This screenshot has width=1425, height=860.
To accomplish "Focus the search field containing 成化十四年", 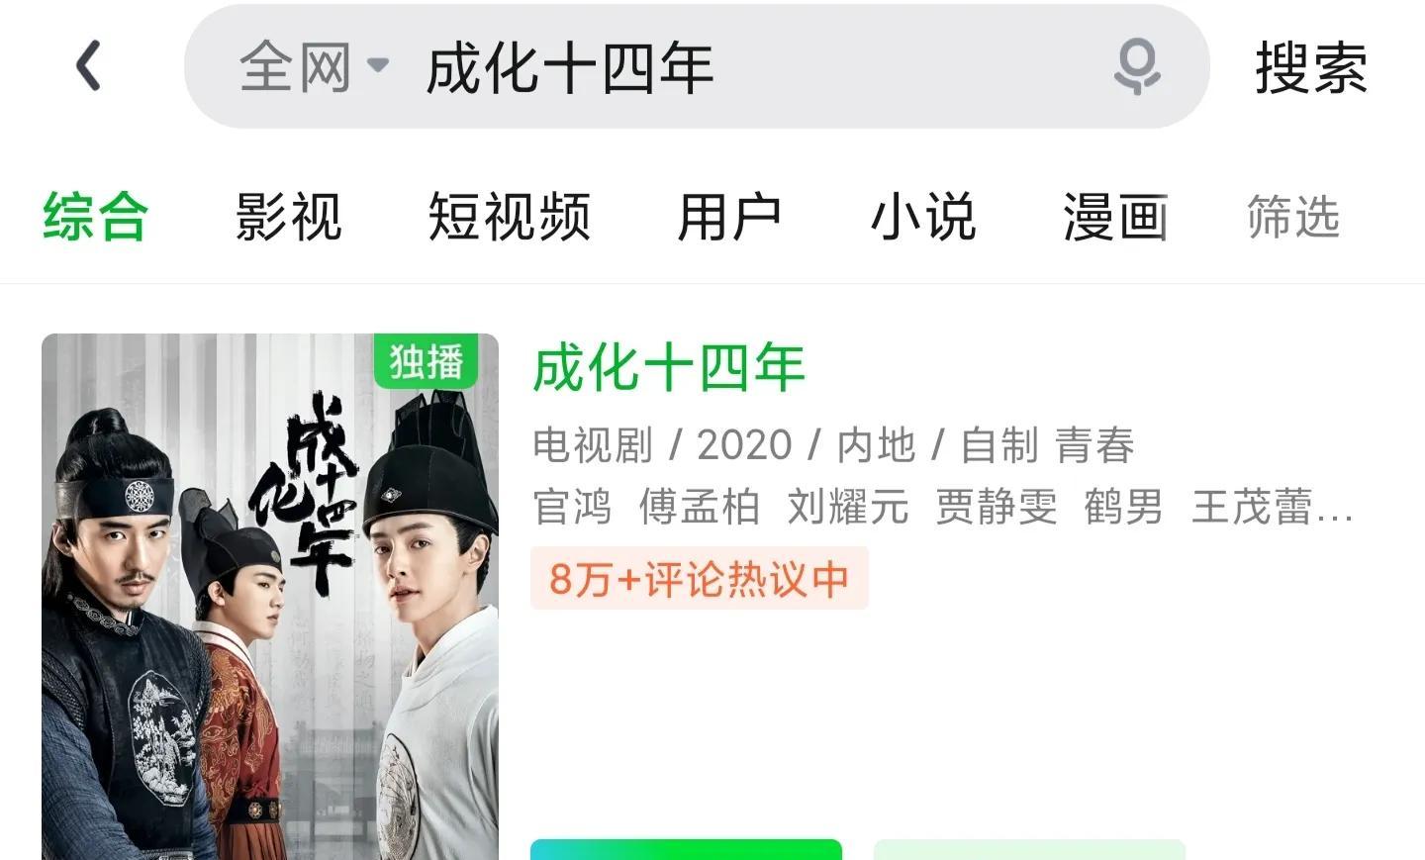I will 696,66.
